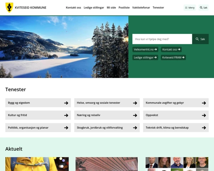This screenshot has width=214, height=171.
Task: Click the Kviteseid kommune coat of arms logo
Action: coord(9,7)
